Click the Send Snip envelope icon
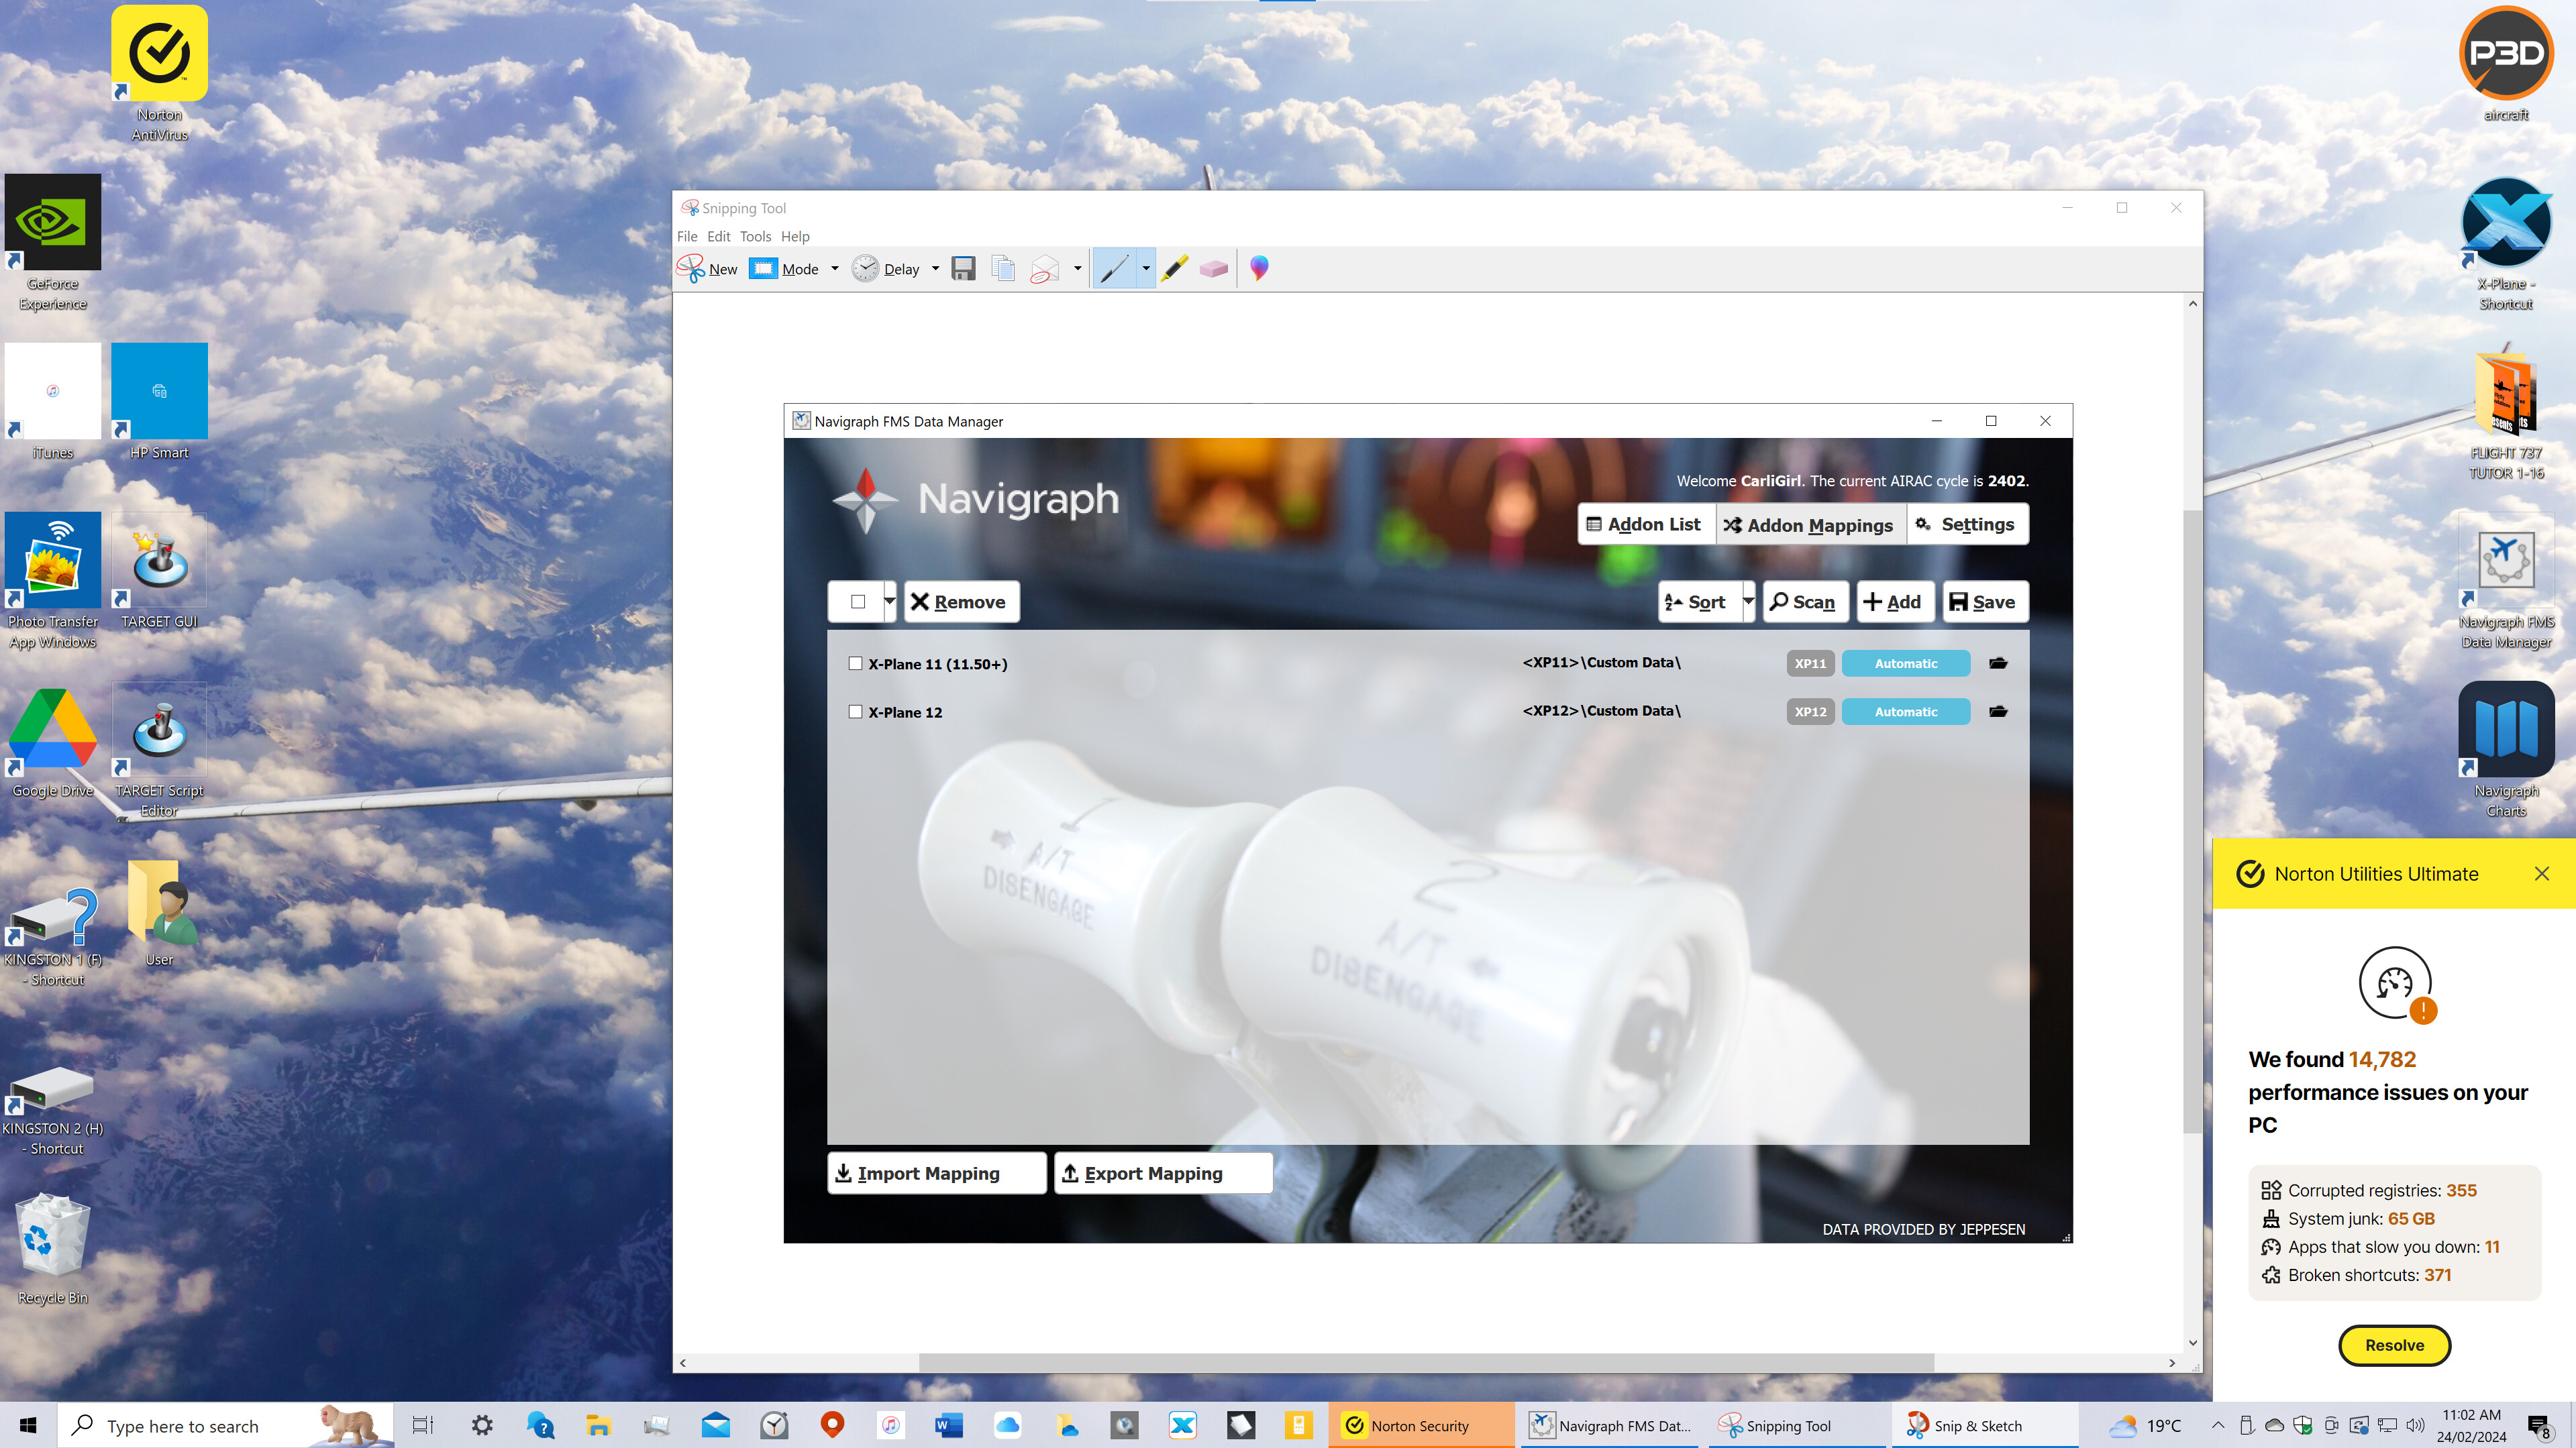The height and width of the screenshot is (1448, 2576). point(1044,269)
